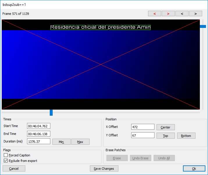Cancel the edit dialog
This screenshot has width=208, height=175.
point(14,169)
